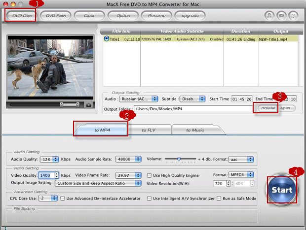Click the round blue Start button
Viewport: 306px width, 230px height.
tap(281, 189)
